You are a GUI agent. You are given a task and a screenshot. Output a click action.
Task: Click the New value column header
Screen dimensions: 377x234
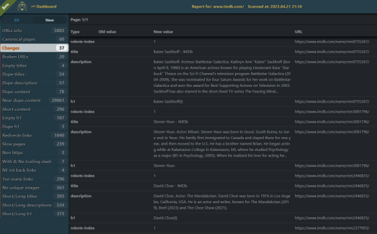pos(163,32)
